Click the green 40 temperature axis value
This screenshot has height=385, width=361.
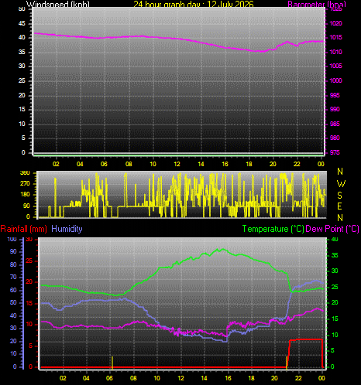(335, 240)
